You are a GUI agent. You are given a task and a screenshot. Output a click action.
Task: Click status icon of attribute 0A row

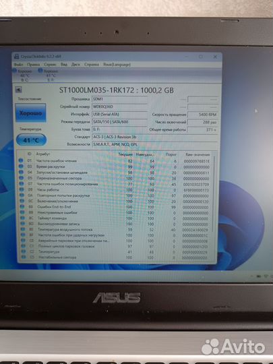tap(22, 195)
